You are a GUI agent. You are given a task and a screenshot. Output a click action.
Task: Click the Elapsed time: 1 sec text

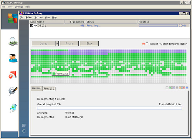[x=170, y=104]
